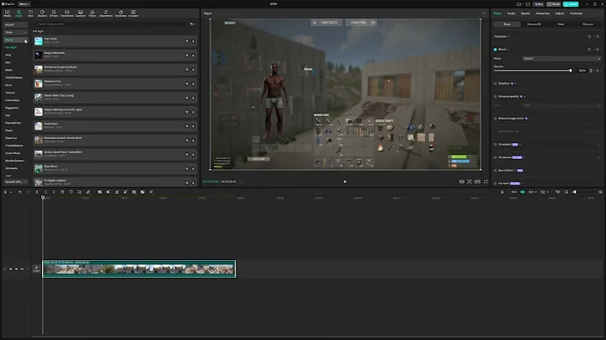Switch to the Audio inspector tab
Viewport: 606px width, 340px height.
coord(511,13)
